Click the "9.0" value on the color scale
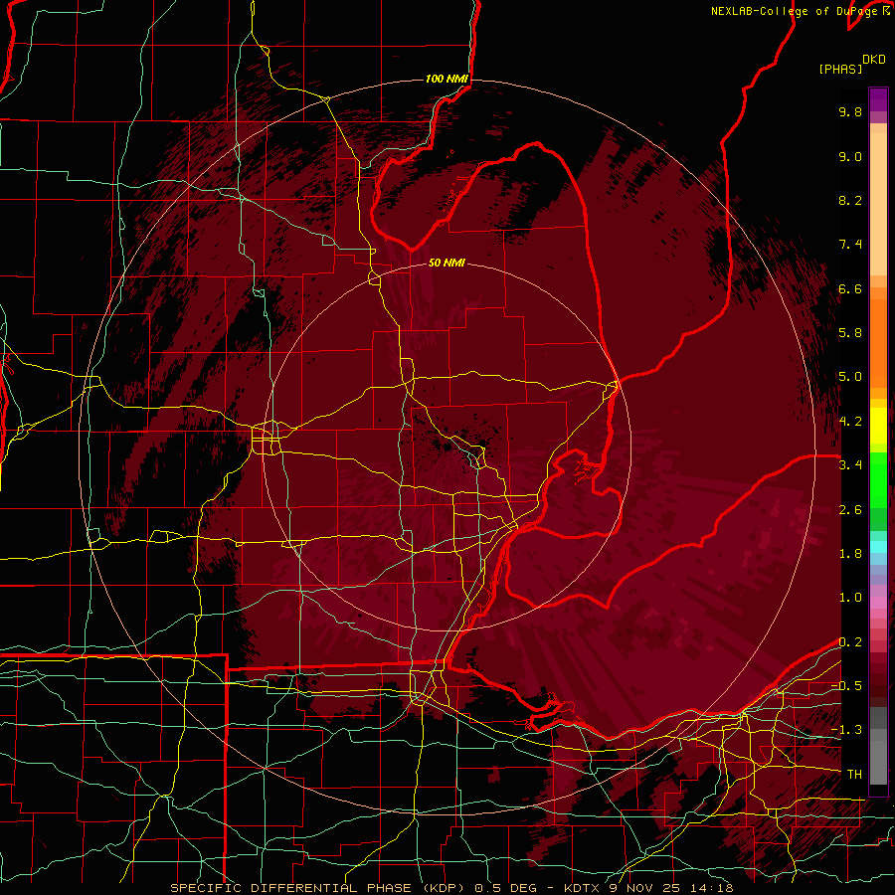The width and height of the screenshot is (895, 895). [x=850, y=156]
